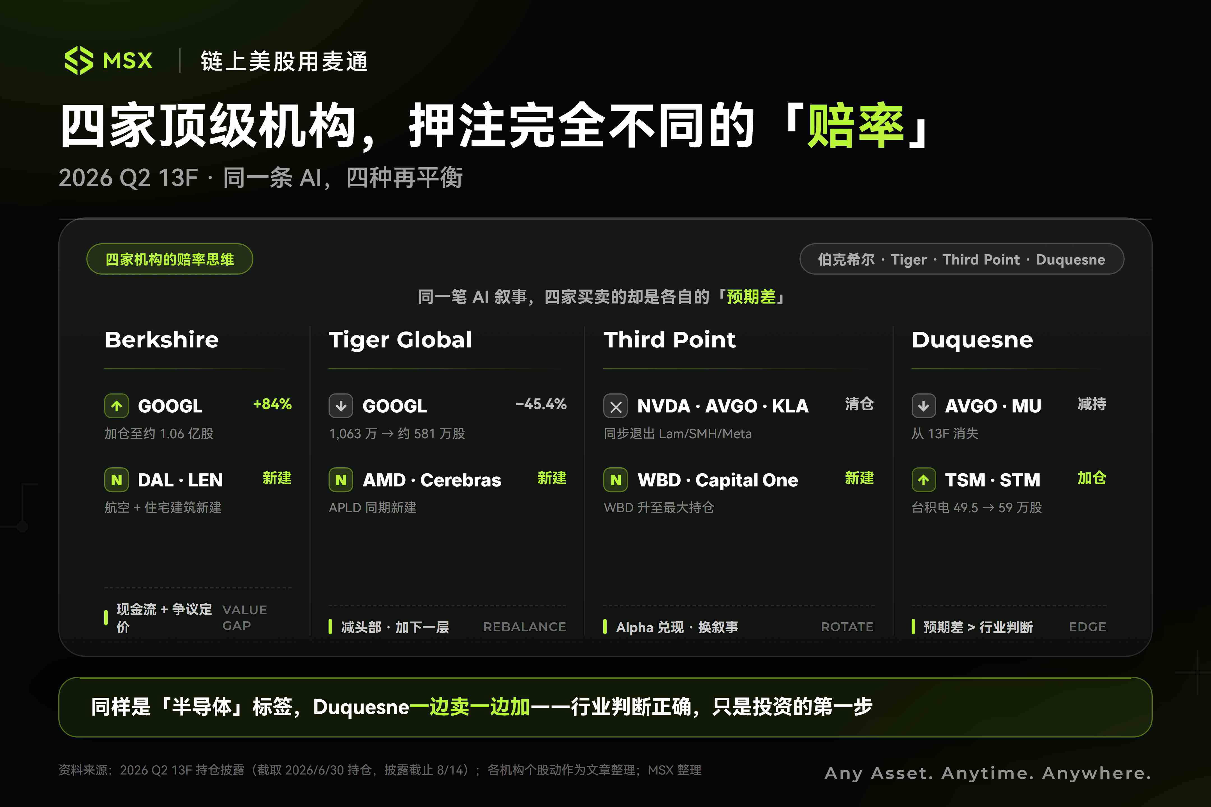Screen dimensions: 1211x807
Task: Select the Third Point column heading
Action: 669,340
